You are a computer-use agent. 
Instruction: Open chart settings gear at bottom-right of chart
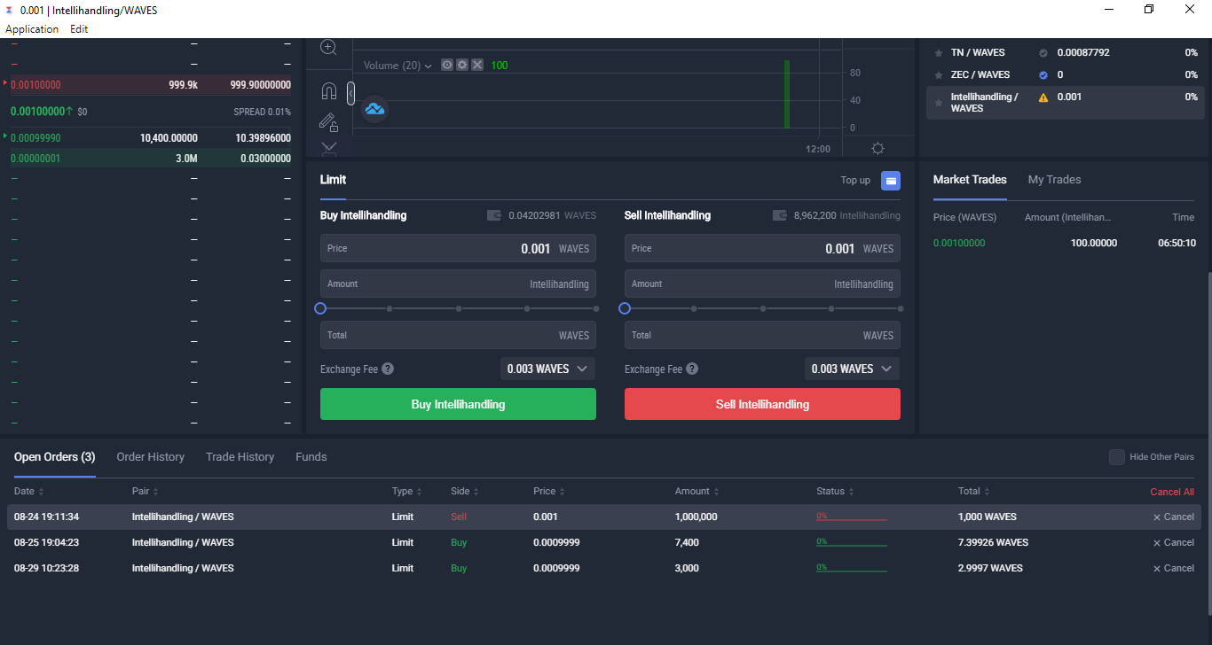[x=878, y=149]
